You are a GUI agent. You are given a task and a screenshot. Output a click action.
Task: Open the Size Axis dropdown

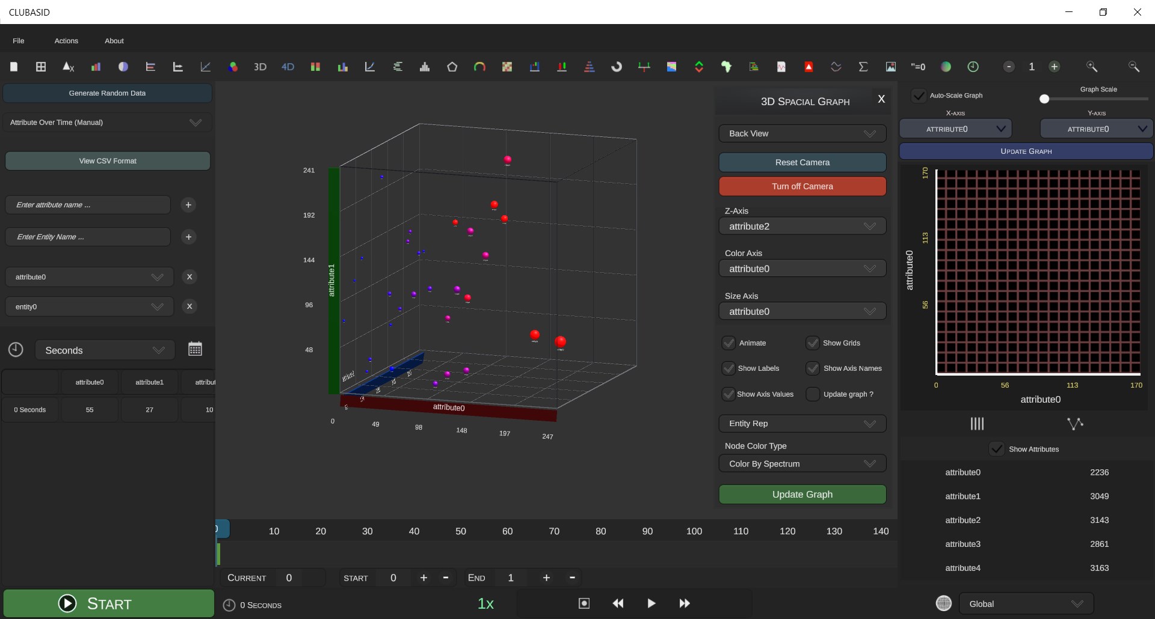pyautogui.click(x=802, y=311)
